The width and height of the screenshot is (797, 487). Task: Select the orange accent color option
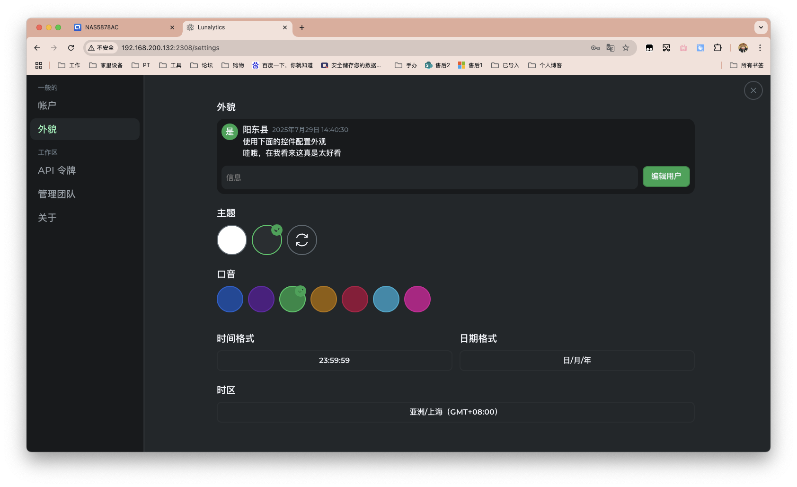tap(324, 299)
